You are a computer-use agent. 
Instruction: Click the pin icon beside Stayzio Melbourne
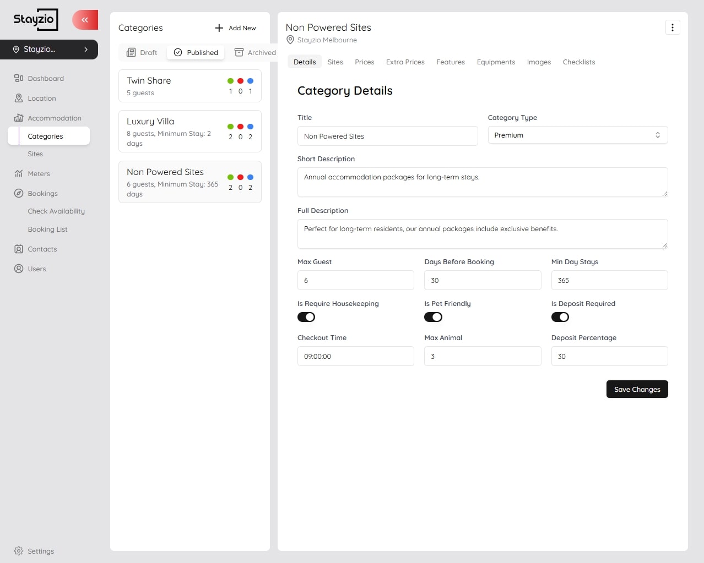click(290, 40)
